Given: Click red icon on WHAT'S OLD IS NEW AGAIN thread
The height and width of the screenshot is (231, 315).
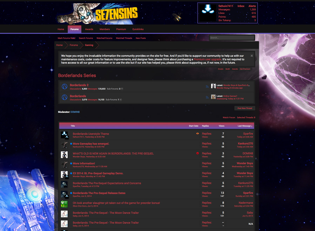Looking at the screenshot, I should [197, 153].
